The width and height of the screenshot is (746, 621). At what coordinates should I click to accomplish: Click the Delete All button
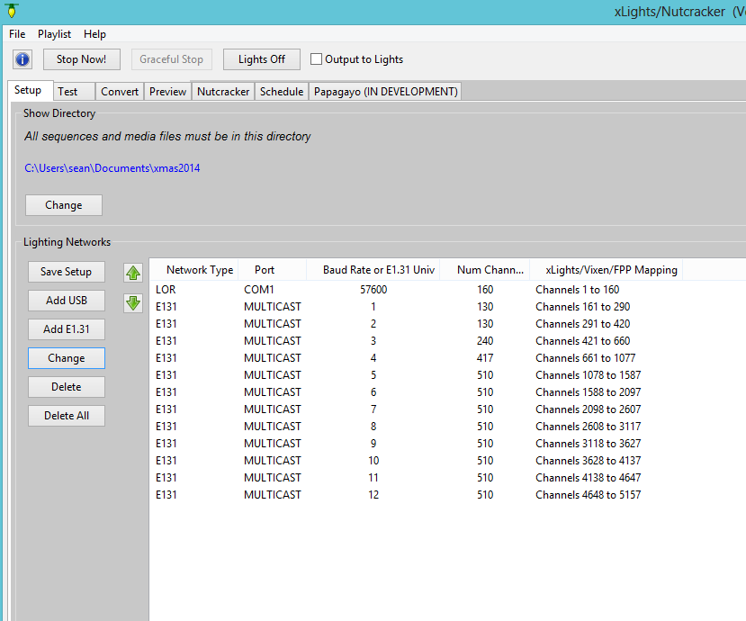[66, 416]
